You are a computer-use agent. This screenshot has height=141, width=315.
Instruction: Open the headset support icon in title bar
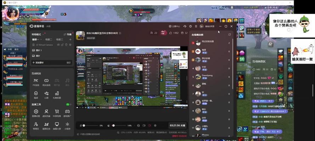click(x=185, y=26)
